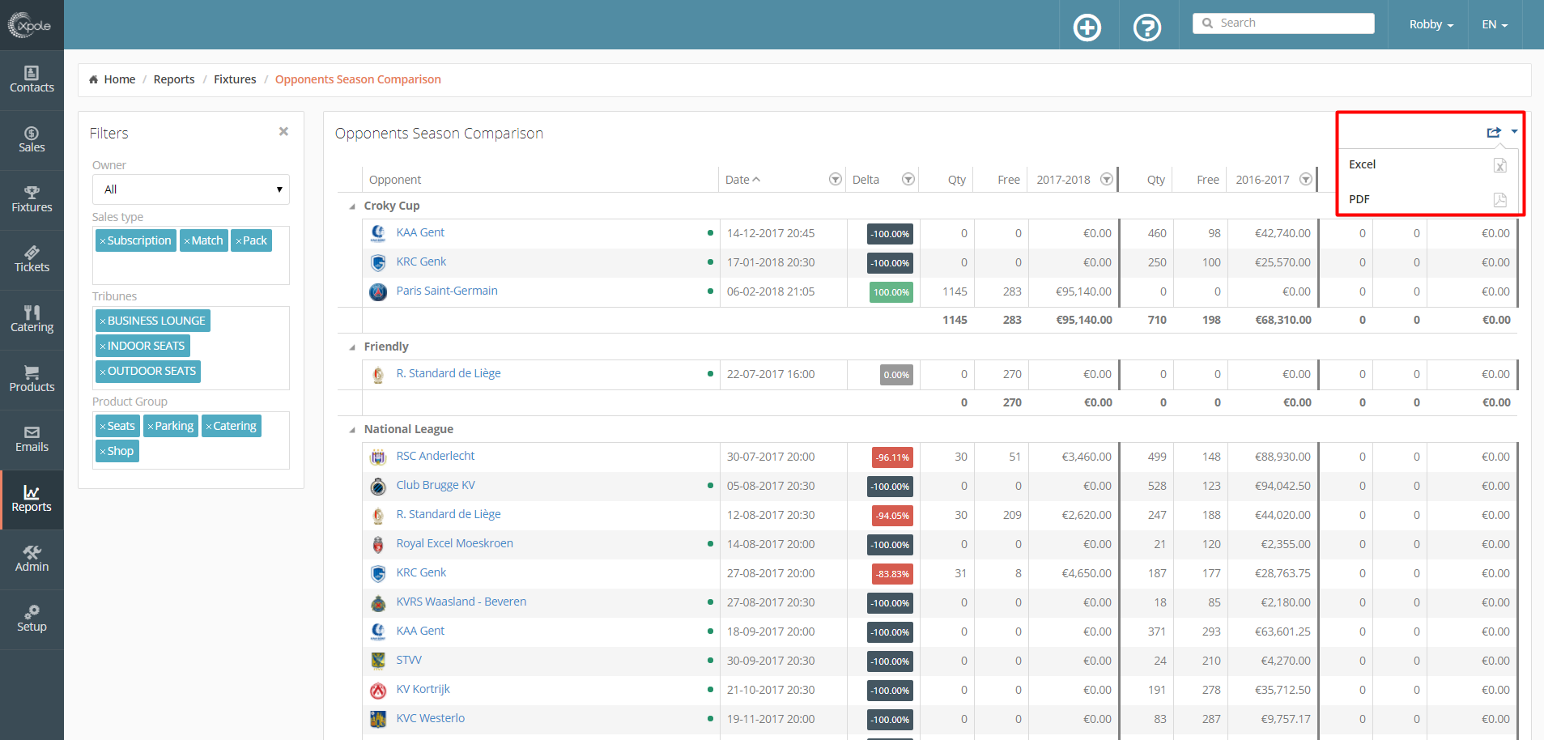Open Setup section in sidebar
The height and width of the screenshot is (740, 1544).
pos(32,619)
